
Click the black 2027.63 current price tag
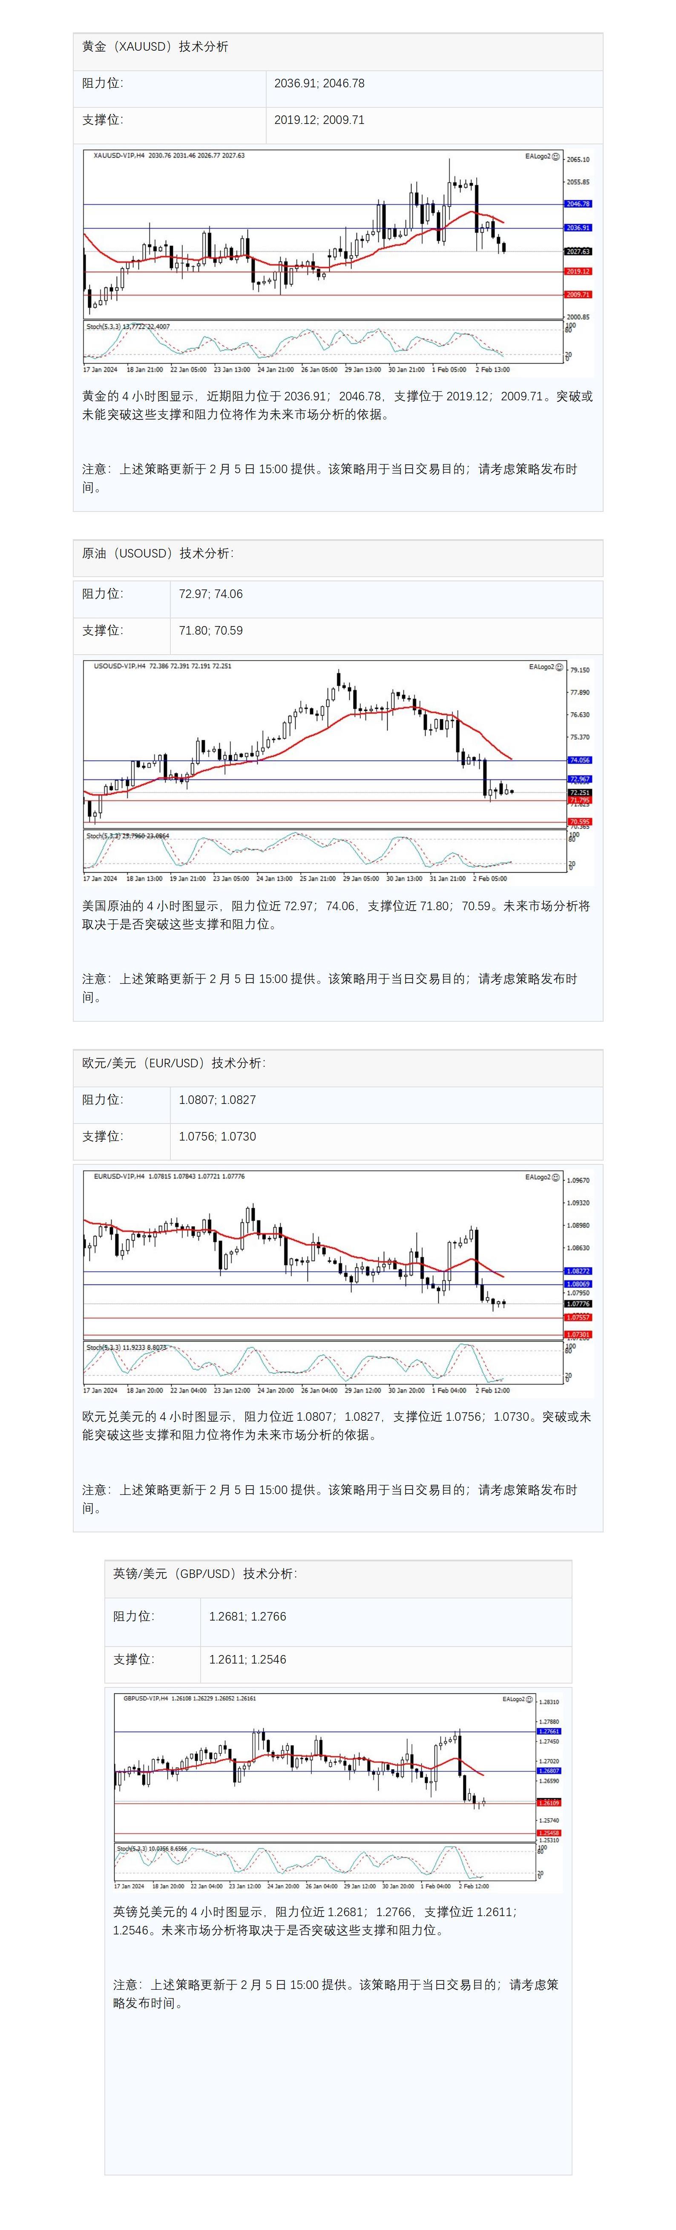578,252
